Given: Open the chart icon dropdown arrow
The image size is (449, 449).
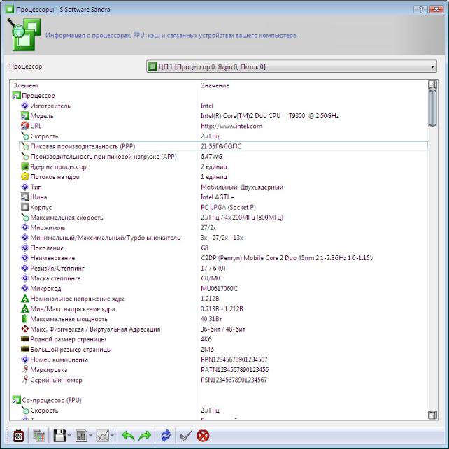Looking at the screenshot, I should tap(112, 436).
